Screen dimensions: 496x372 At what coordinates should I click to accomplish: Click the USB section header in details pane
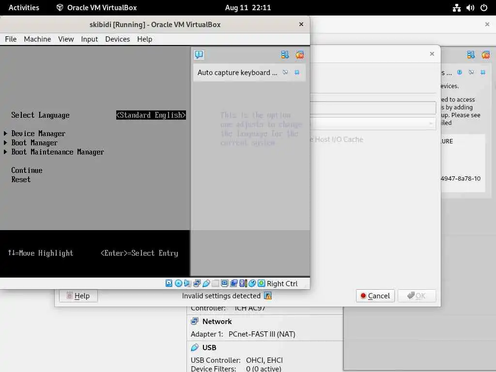209,347
